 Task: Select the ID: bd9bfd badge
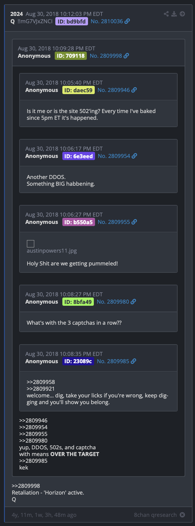pos(72,21)
